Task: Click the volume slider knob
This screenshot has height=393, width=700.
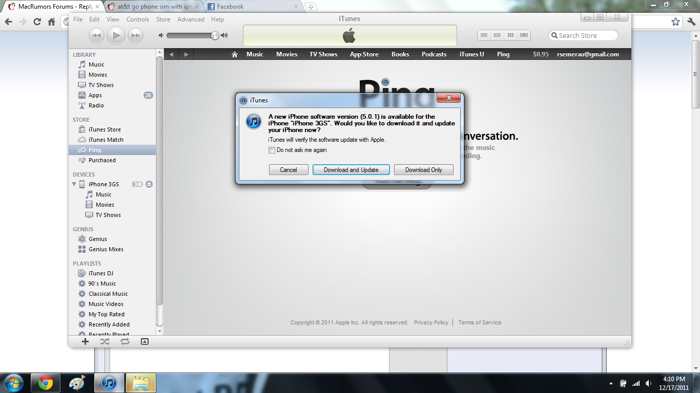Action: tap(215, 35)
